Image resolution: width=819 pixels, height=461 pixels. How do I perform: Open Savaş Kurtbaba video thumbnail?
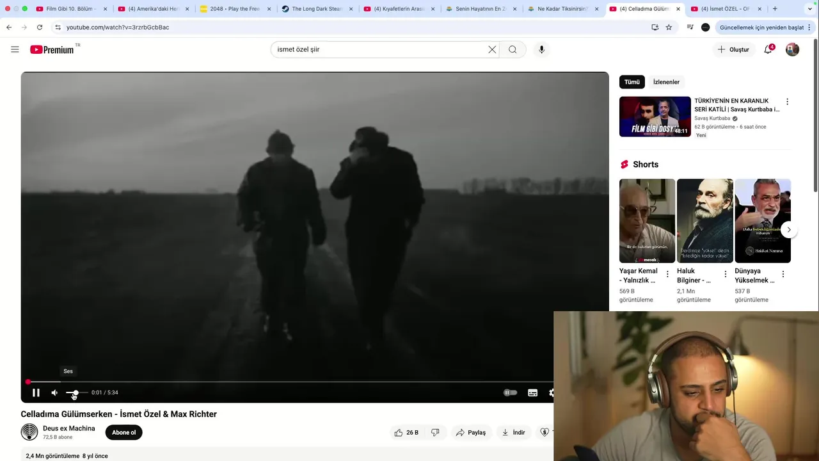point(655,117)
